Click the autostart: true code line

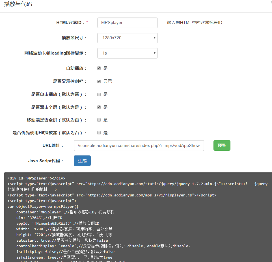pyautogui.click(x=62, y=240)
